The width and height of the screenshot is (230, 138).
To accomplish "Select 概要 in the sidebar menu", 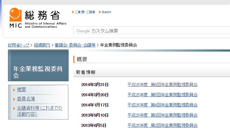I will (22, 90).
